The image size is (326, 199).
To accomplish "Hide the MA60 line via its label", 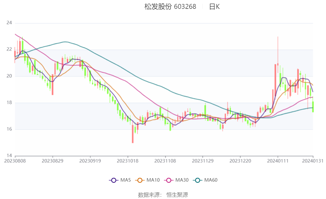I will click(x=211, y=180).
